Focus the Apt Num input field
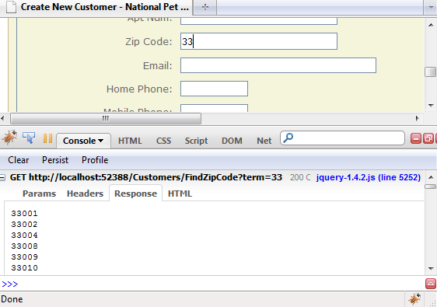The image size is (437, 307). (259, 21)
